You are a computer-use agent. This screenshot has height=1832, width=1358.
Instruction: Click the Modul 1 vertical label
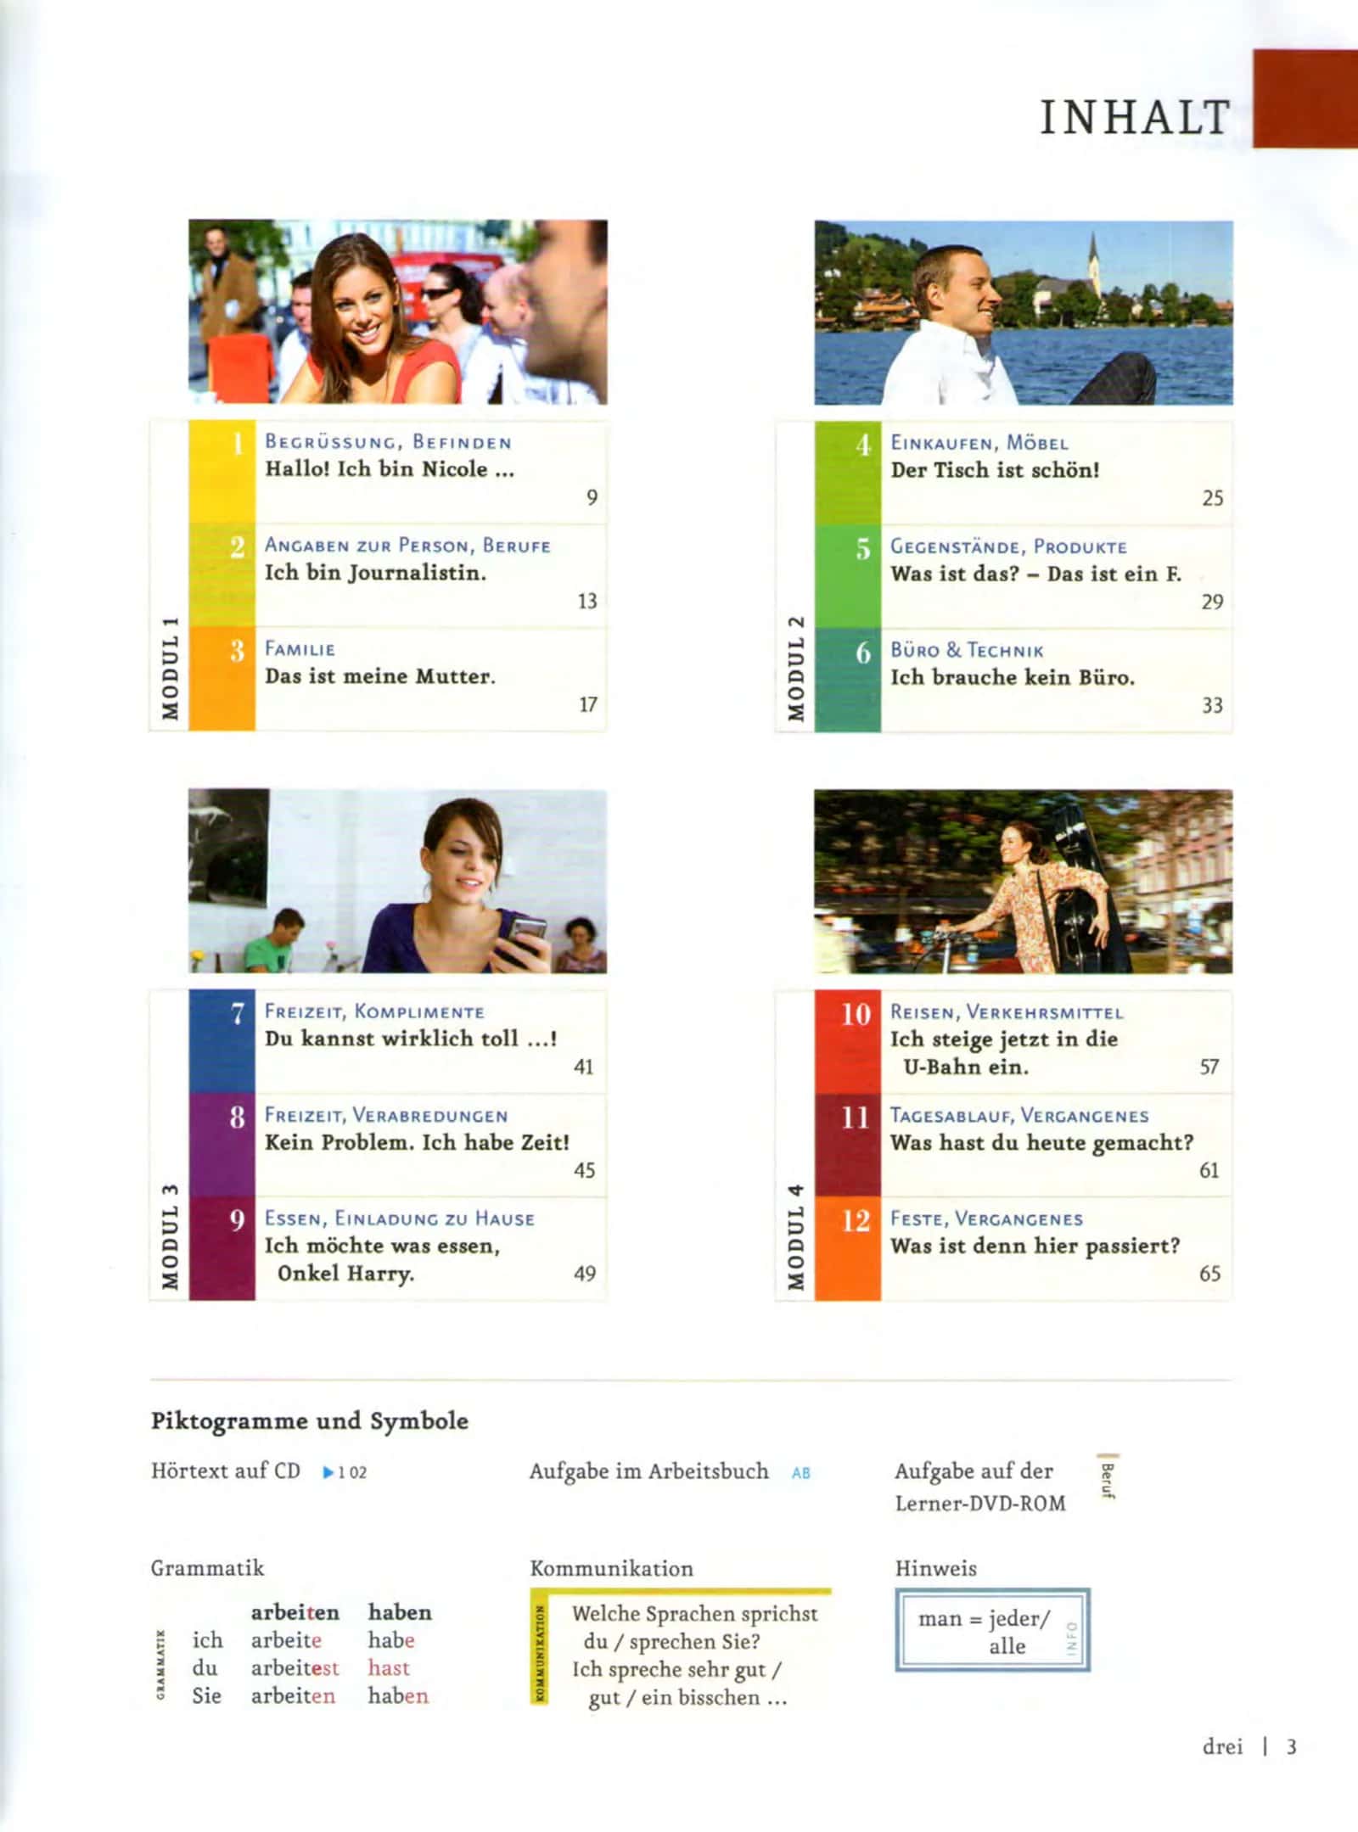pyautogui.click(x=171, y=669)
